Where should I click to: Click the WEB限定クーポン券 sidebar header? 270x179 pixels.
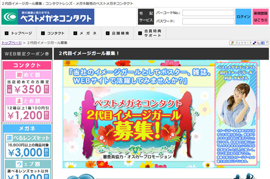click(27, 54)
